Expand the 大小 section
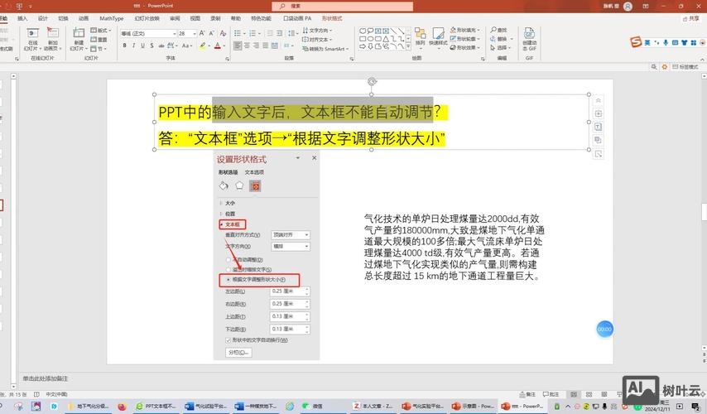This screenshot has height=414, width=707. 228,203
